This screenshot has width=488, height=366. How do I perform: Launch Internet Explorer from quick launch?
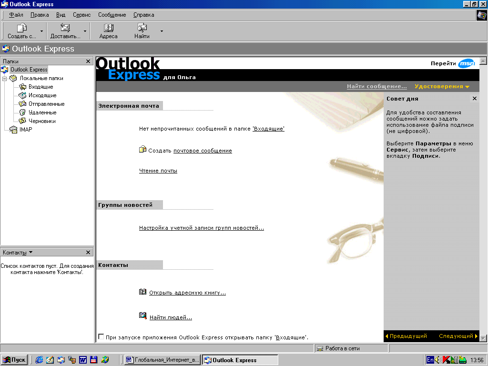[39, 360]
